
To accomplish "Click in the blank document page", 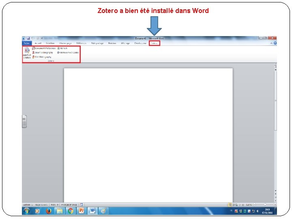I will (x=148, y=135).
